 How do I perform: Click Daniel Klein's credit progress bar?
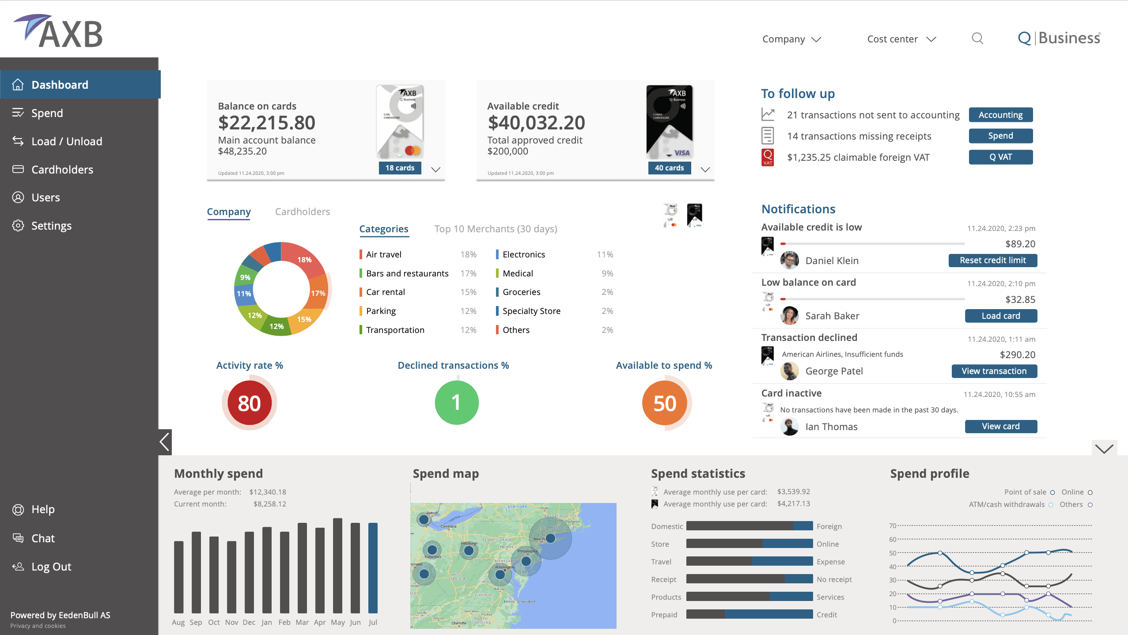(872, 244)
